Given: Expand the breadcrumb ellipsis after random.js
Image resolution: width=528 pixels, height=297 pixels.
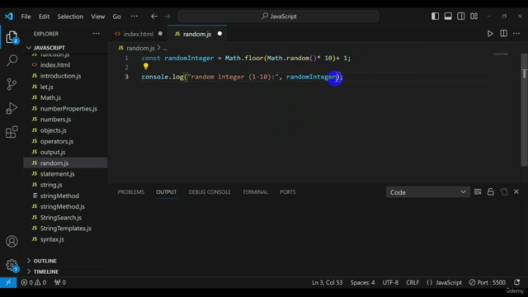Looking at the screenshot, I should click(x=165, y=48).
